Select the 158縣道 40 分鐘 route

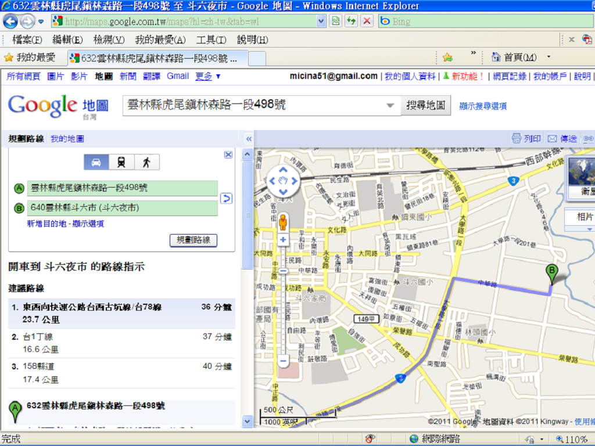coord(121,372)
